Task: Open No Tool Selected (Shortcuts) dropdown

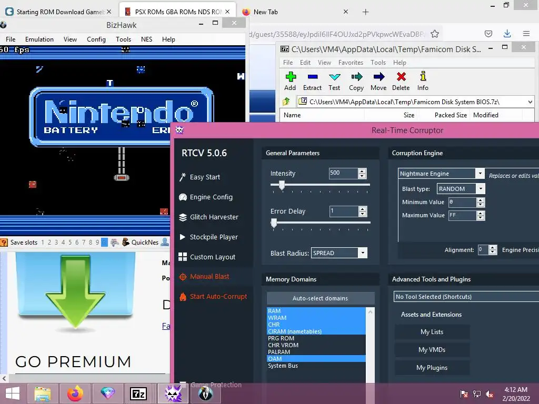Action: (466, 297)
